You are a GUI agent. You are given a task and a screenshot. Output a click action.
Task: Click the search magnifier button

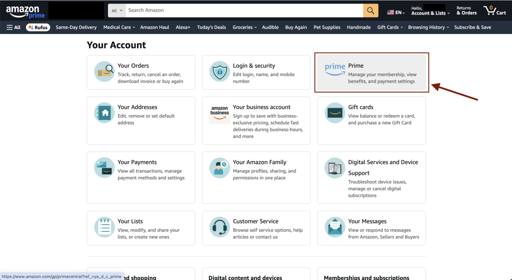(370, 11)
